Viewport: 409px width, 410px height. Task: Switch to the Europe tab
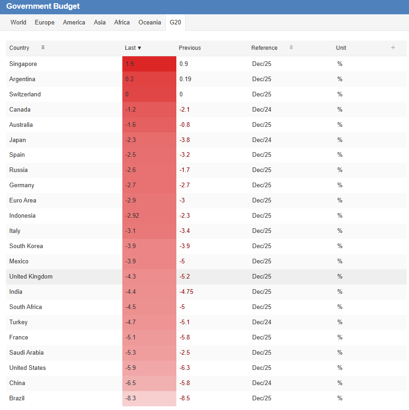point(44,23)
